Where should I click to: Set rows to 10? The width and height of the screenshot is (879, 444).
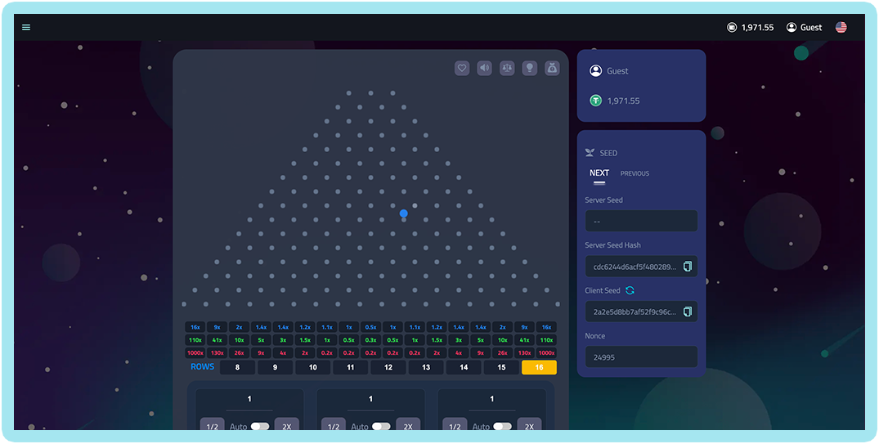point(313,367)
